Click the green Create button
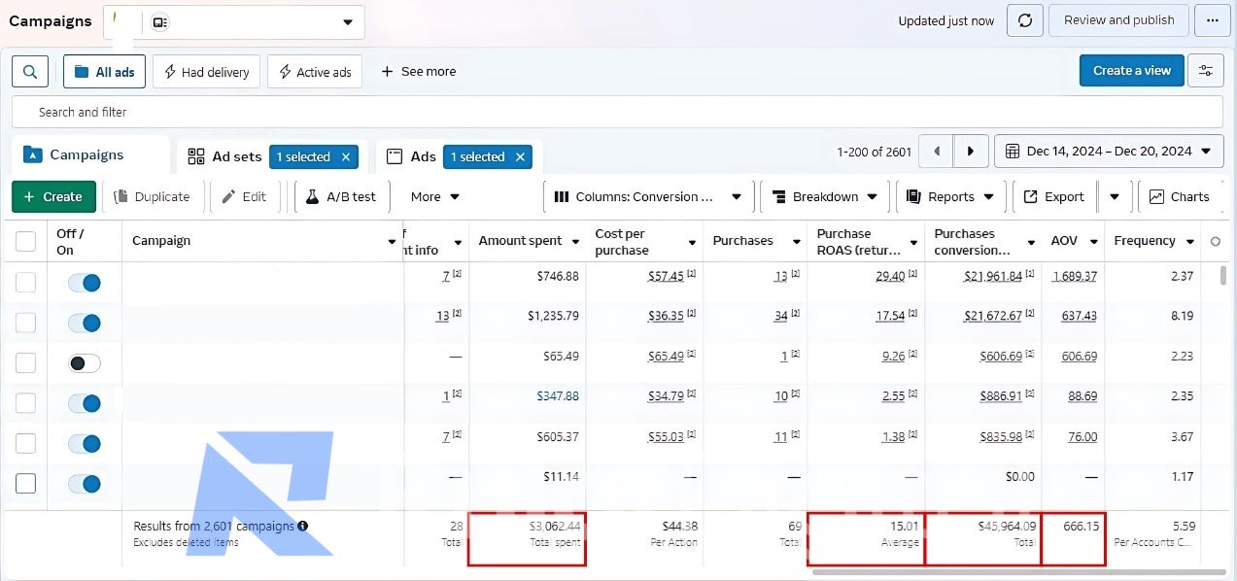 coord(53,197)
